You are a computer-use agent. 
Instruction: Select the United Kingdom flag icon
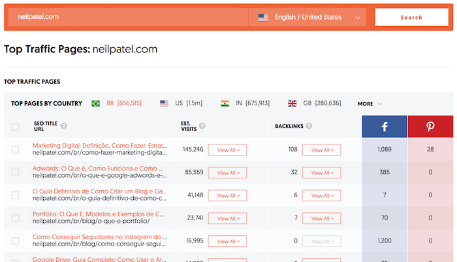pyautogui.click(x=292, y=104)
